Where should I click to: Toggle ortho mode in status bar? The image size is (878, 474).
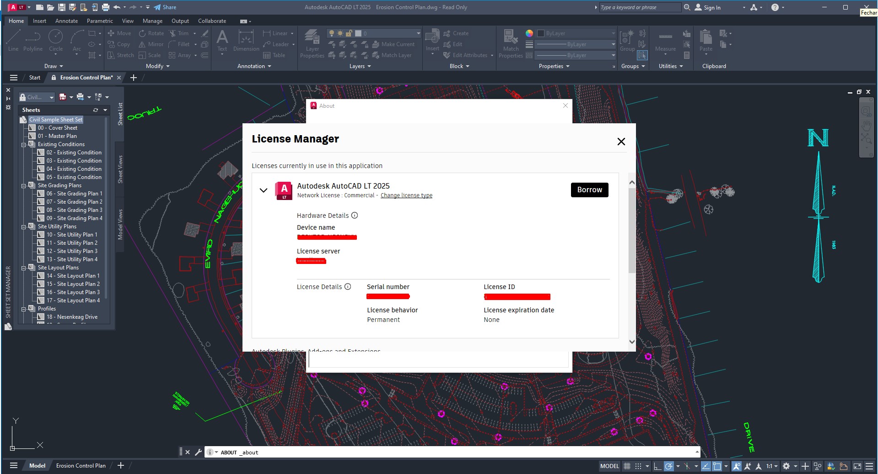coord(657,466)
